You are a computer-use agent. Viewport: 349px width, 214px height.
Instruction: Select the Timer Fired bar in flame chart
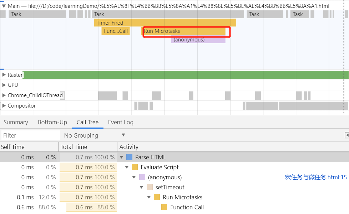click(x=165, y=23)
